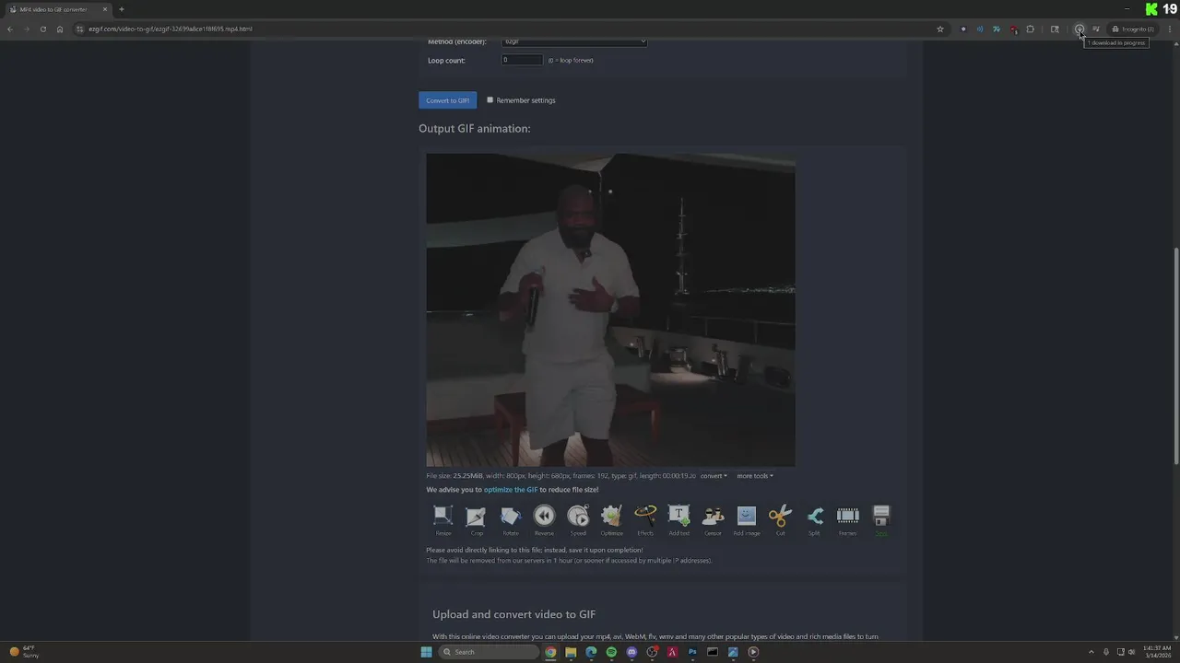Open the Speed tool

tap(578, 520)
